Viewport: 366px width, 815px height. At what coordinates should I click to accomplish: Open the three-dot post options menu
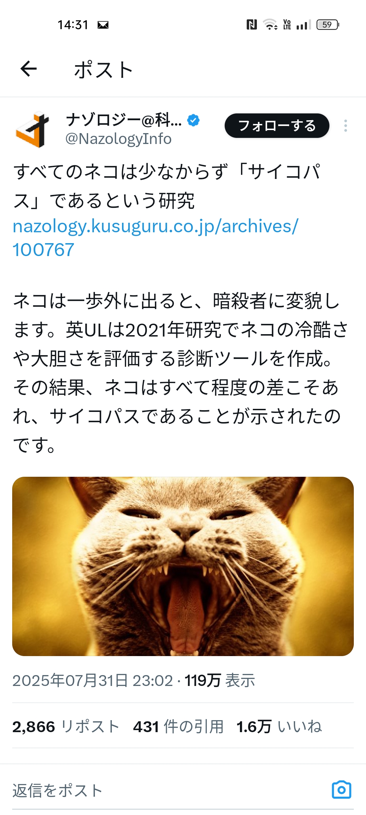pyautogui.click(x=345, y=126)
